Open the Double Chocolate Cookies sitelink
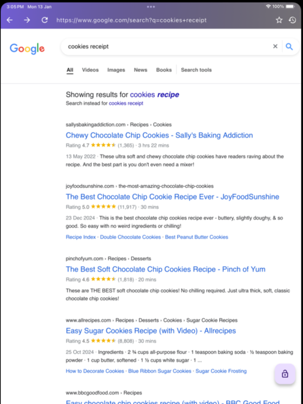The width and height of the screenshot is (303, 404). [x=131, y=237]
